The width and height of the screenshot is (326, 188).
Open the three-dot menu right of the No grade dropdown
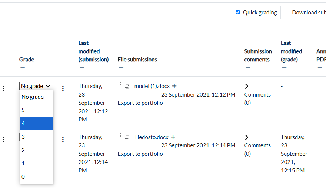[x=63, y=88]
